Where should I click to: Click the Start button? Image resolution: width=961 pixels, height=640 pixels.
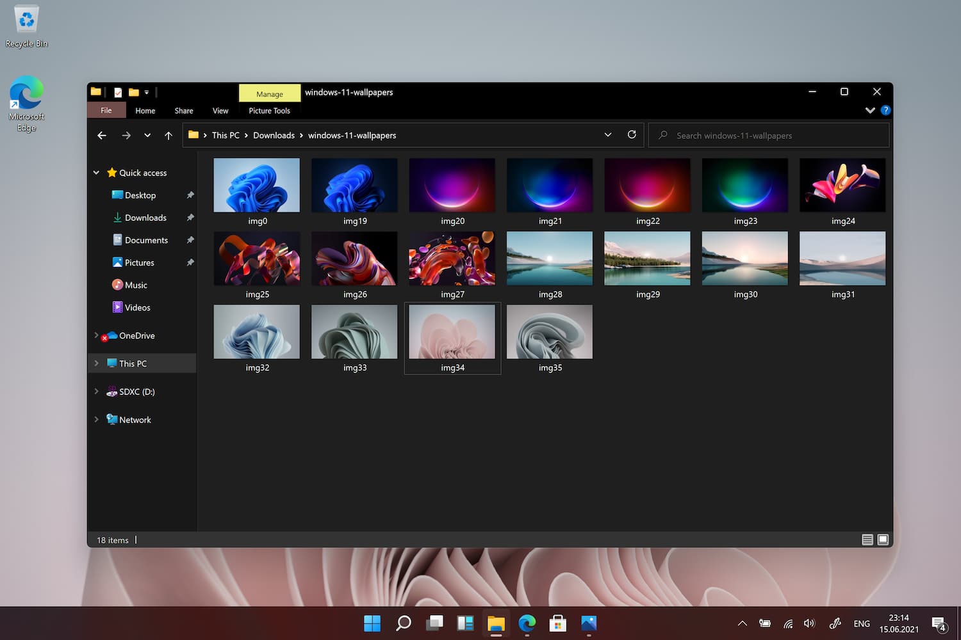(372, 623)
